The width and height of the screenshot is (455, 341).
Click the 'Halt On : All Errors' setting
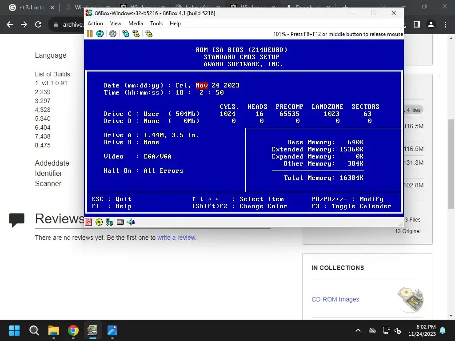tap(144, 171)
